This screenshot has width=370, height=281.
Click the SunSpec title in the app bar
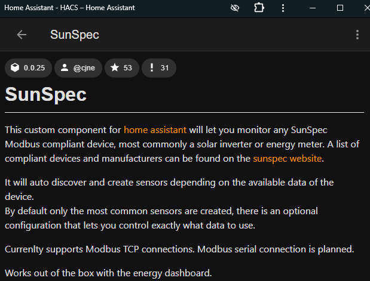pos(75,35)
